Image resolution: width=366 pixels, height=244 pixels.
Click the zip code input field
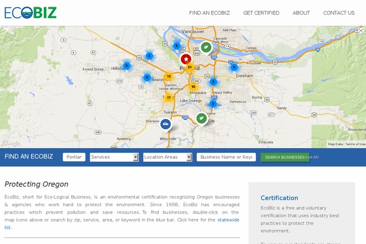tap(74, 157)
